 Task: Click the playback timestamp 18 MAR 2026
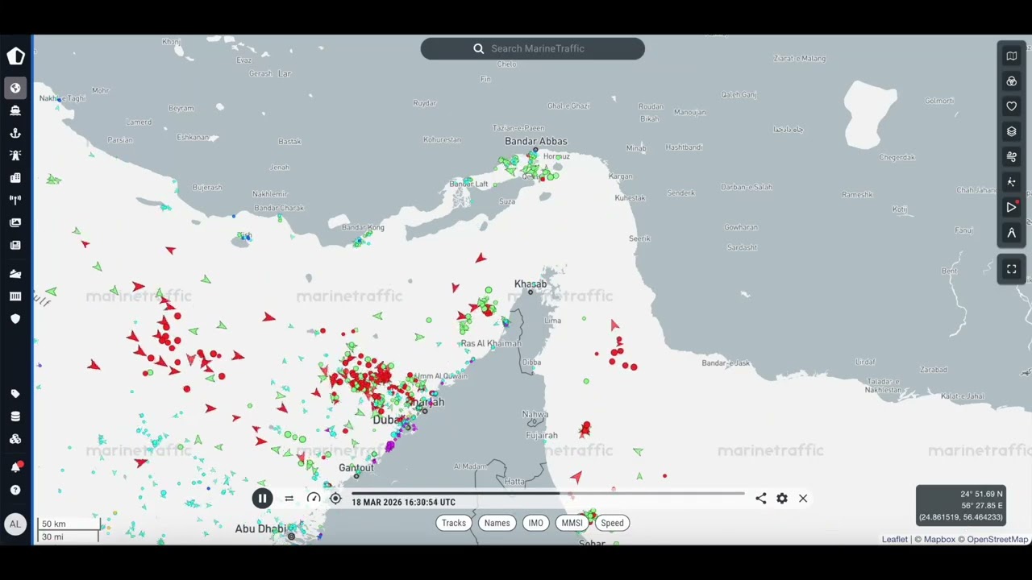(403, 502)
